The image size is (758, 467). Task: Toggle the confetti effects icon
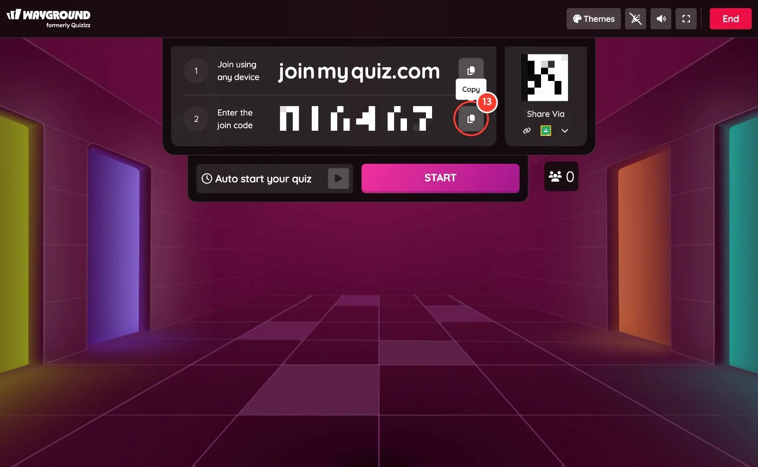click(x=635, y=19)
